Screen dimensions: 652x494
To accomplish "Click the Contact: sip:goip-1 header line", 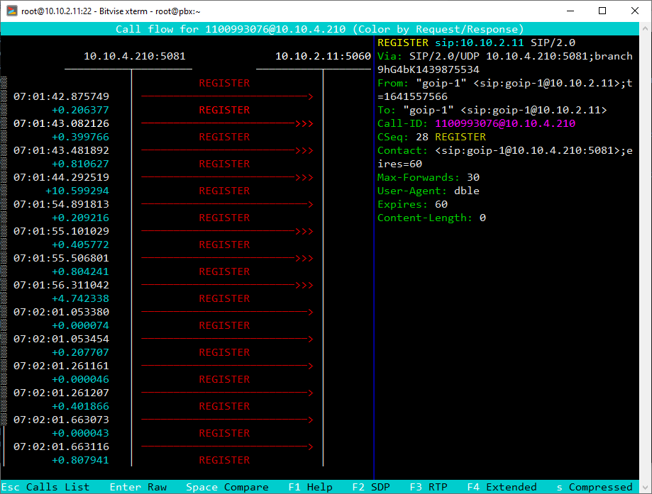I will click(x=505, y=150).
